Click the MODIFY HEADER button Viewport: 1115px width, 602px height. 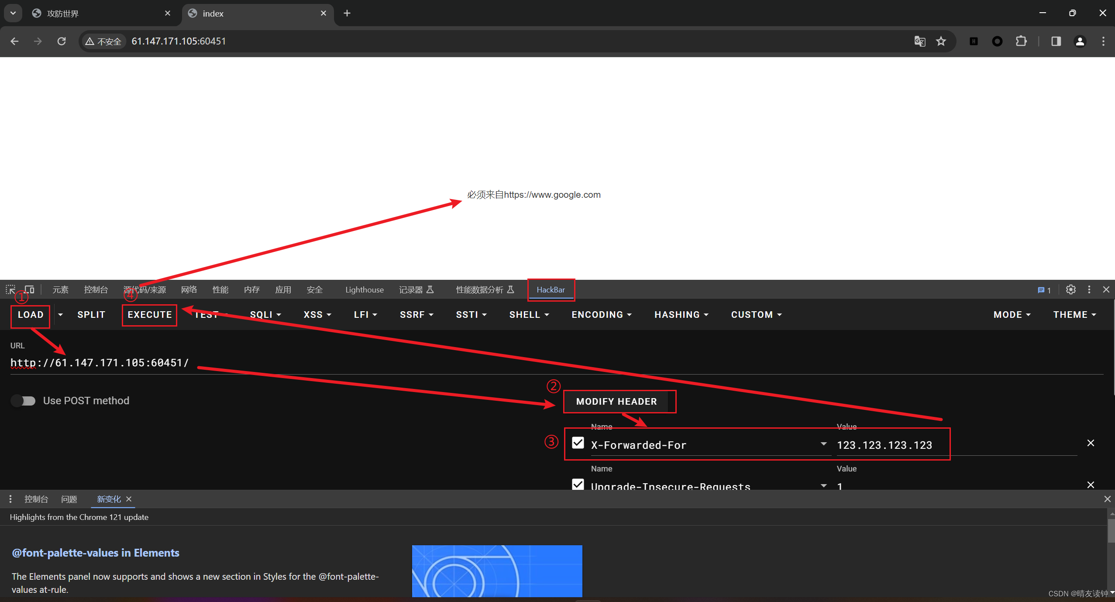[617, 401]
